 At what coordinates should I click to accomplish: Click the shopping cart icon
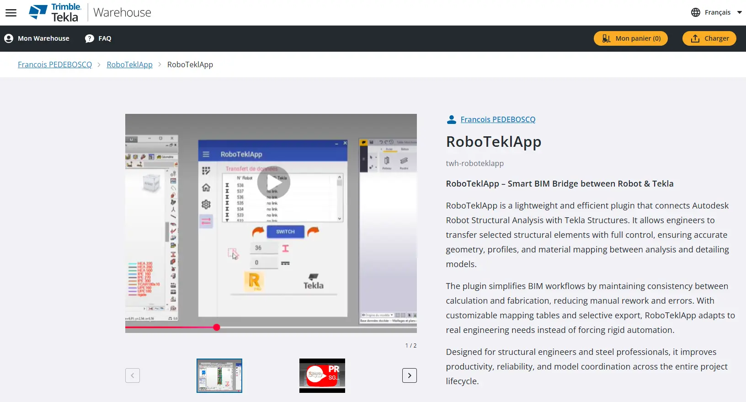pyautogui.click(x=606, y=38)
